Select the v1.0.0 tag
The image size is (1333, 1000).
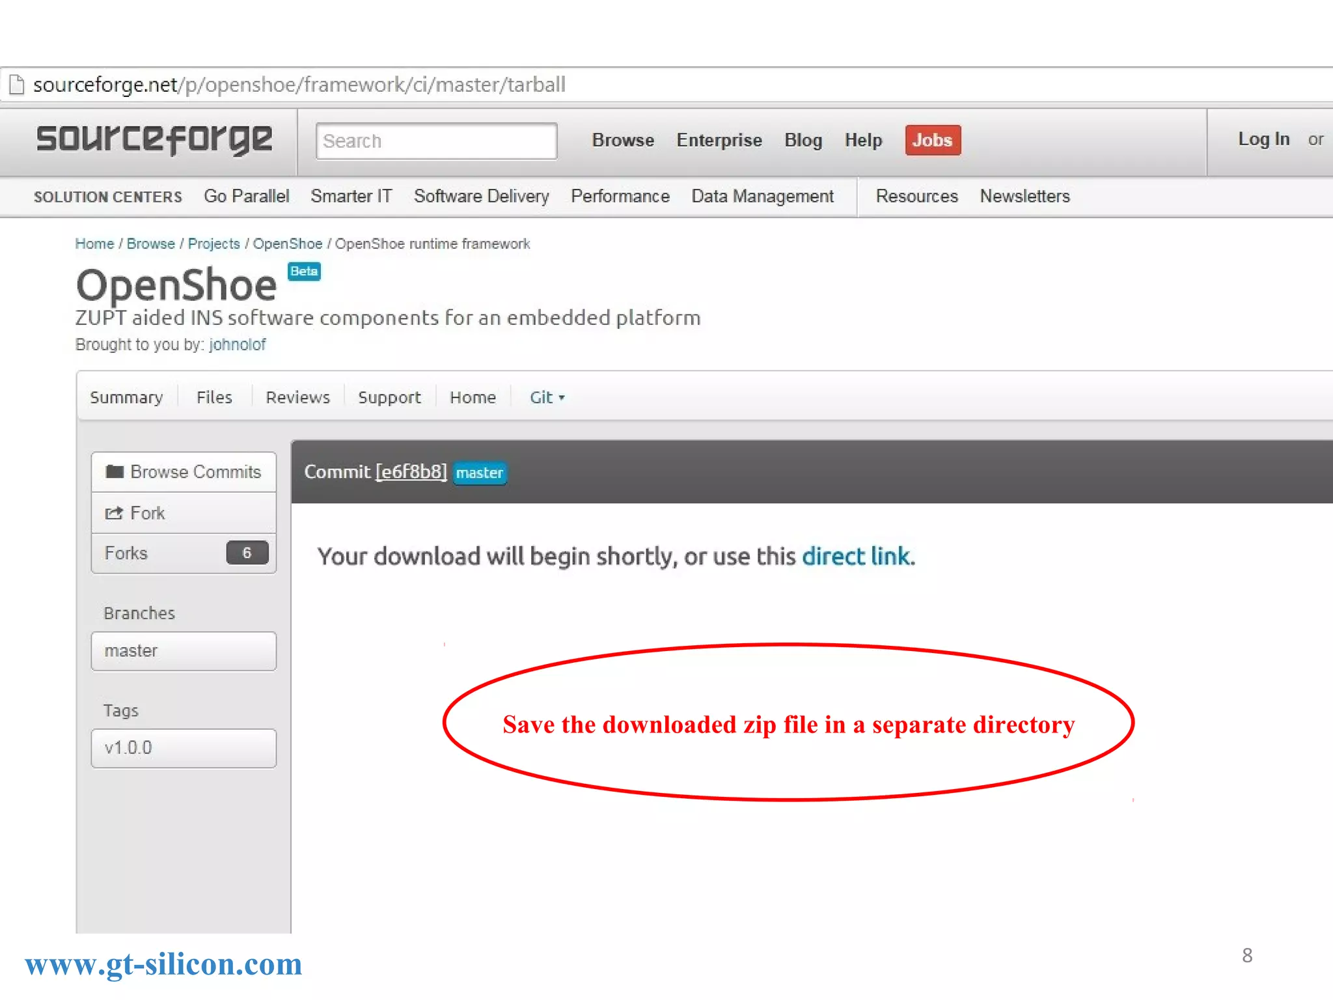(184, 748)
